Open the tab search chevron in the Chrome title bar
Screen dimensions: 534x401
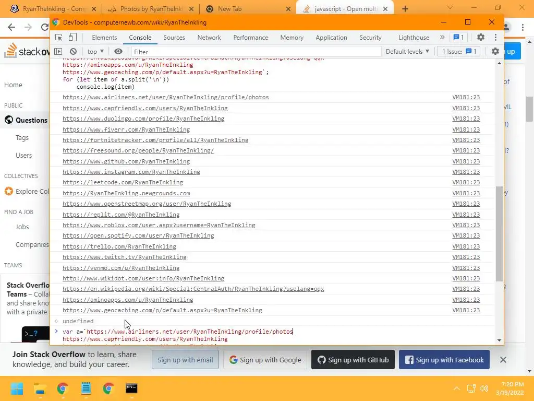[x=450, y=7]
